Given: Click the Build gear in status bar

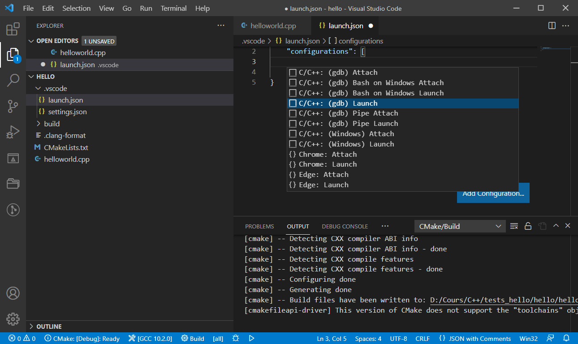Looking at the screenshot, I should pos(193,338).
